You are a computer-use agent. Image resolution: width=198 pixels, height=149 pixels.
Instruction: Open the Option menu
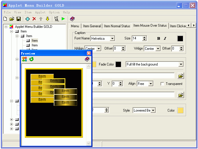tap(54, 12)
